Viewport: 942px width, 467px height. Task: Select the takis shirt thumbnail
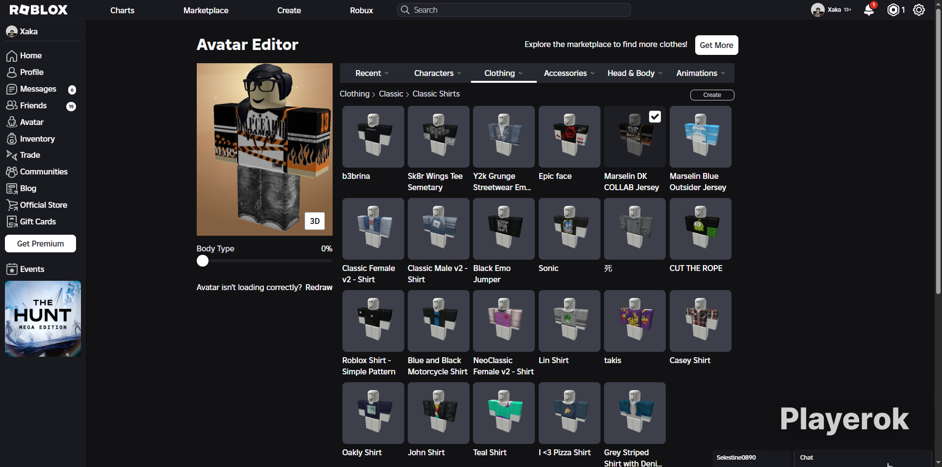(635, 321)
